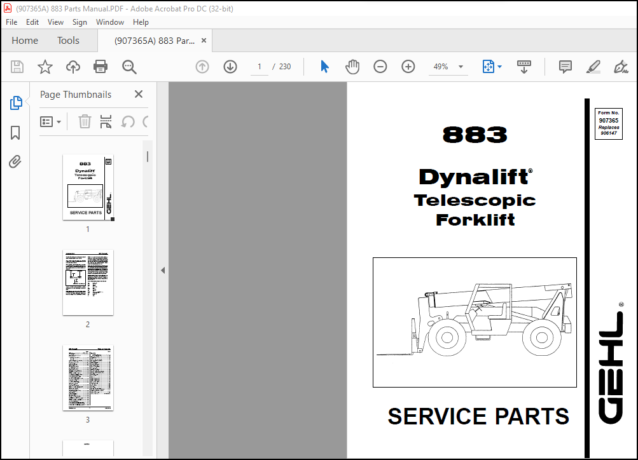Upload file to cloud icon
Image resolution: width=638 pixels, height=460 pixels.
tap(73, 67)
